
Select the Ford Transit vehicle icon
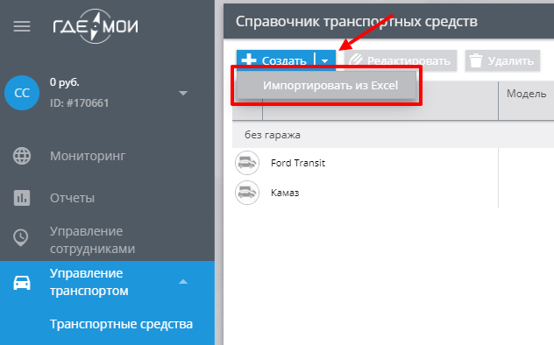point(247,163)
